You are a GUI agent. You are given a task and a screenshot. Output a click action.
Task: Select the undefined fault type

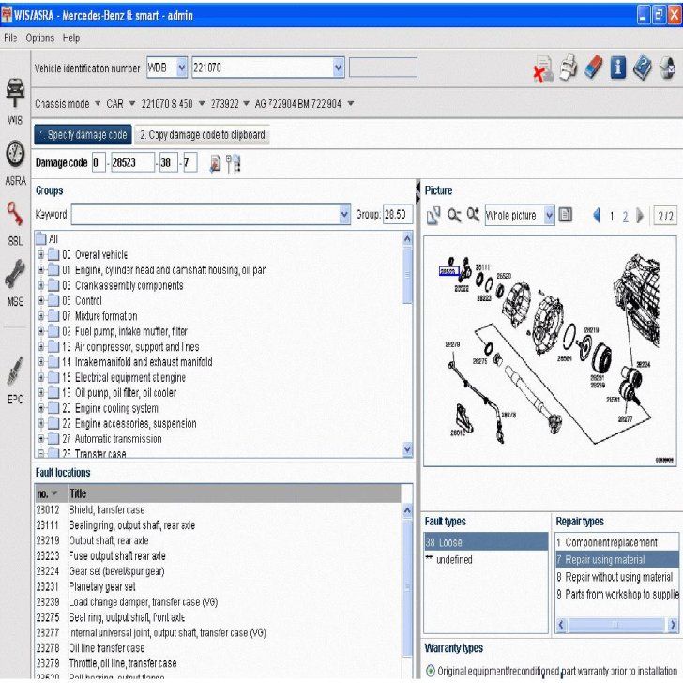pyautogui.click(x=486, y=559)
